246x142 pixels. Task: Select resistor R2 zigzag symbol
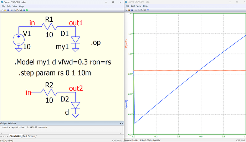click(49, 92)
